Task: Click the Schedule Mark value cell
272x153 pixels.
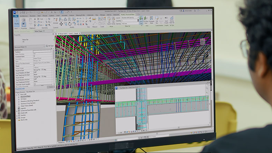Action: tap(42, 56)
